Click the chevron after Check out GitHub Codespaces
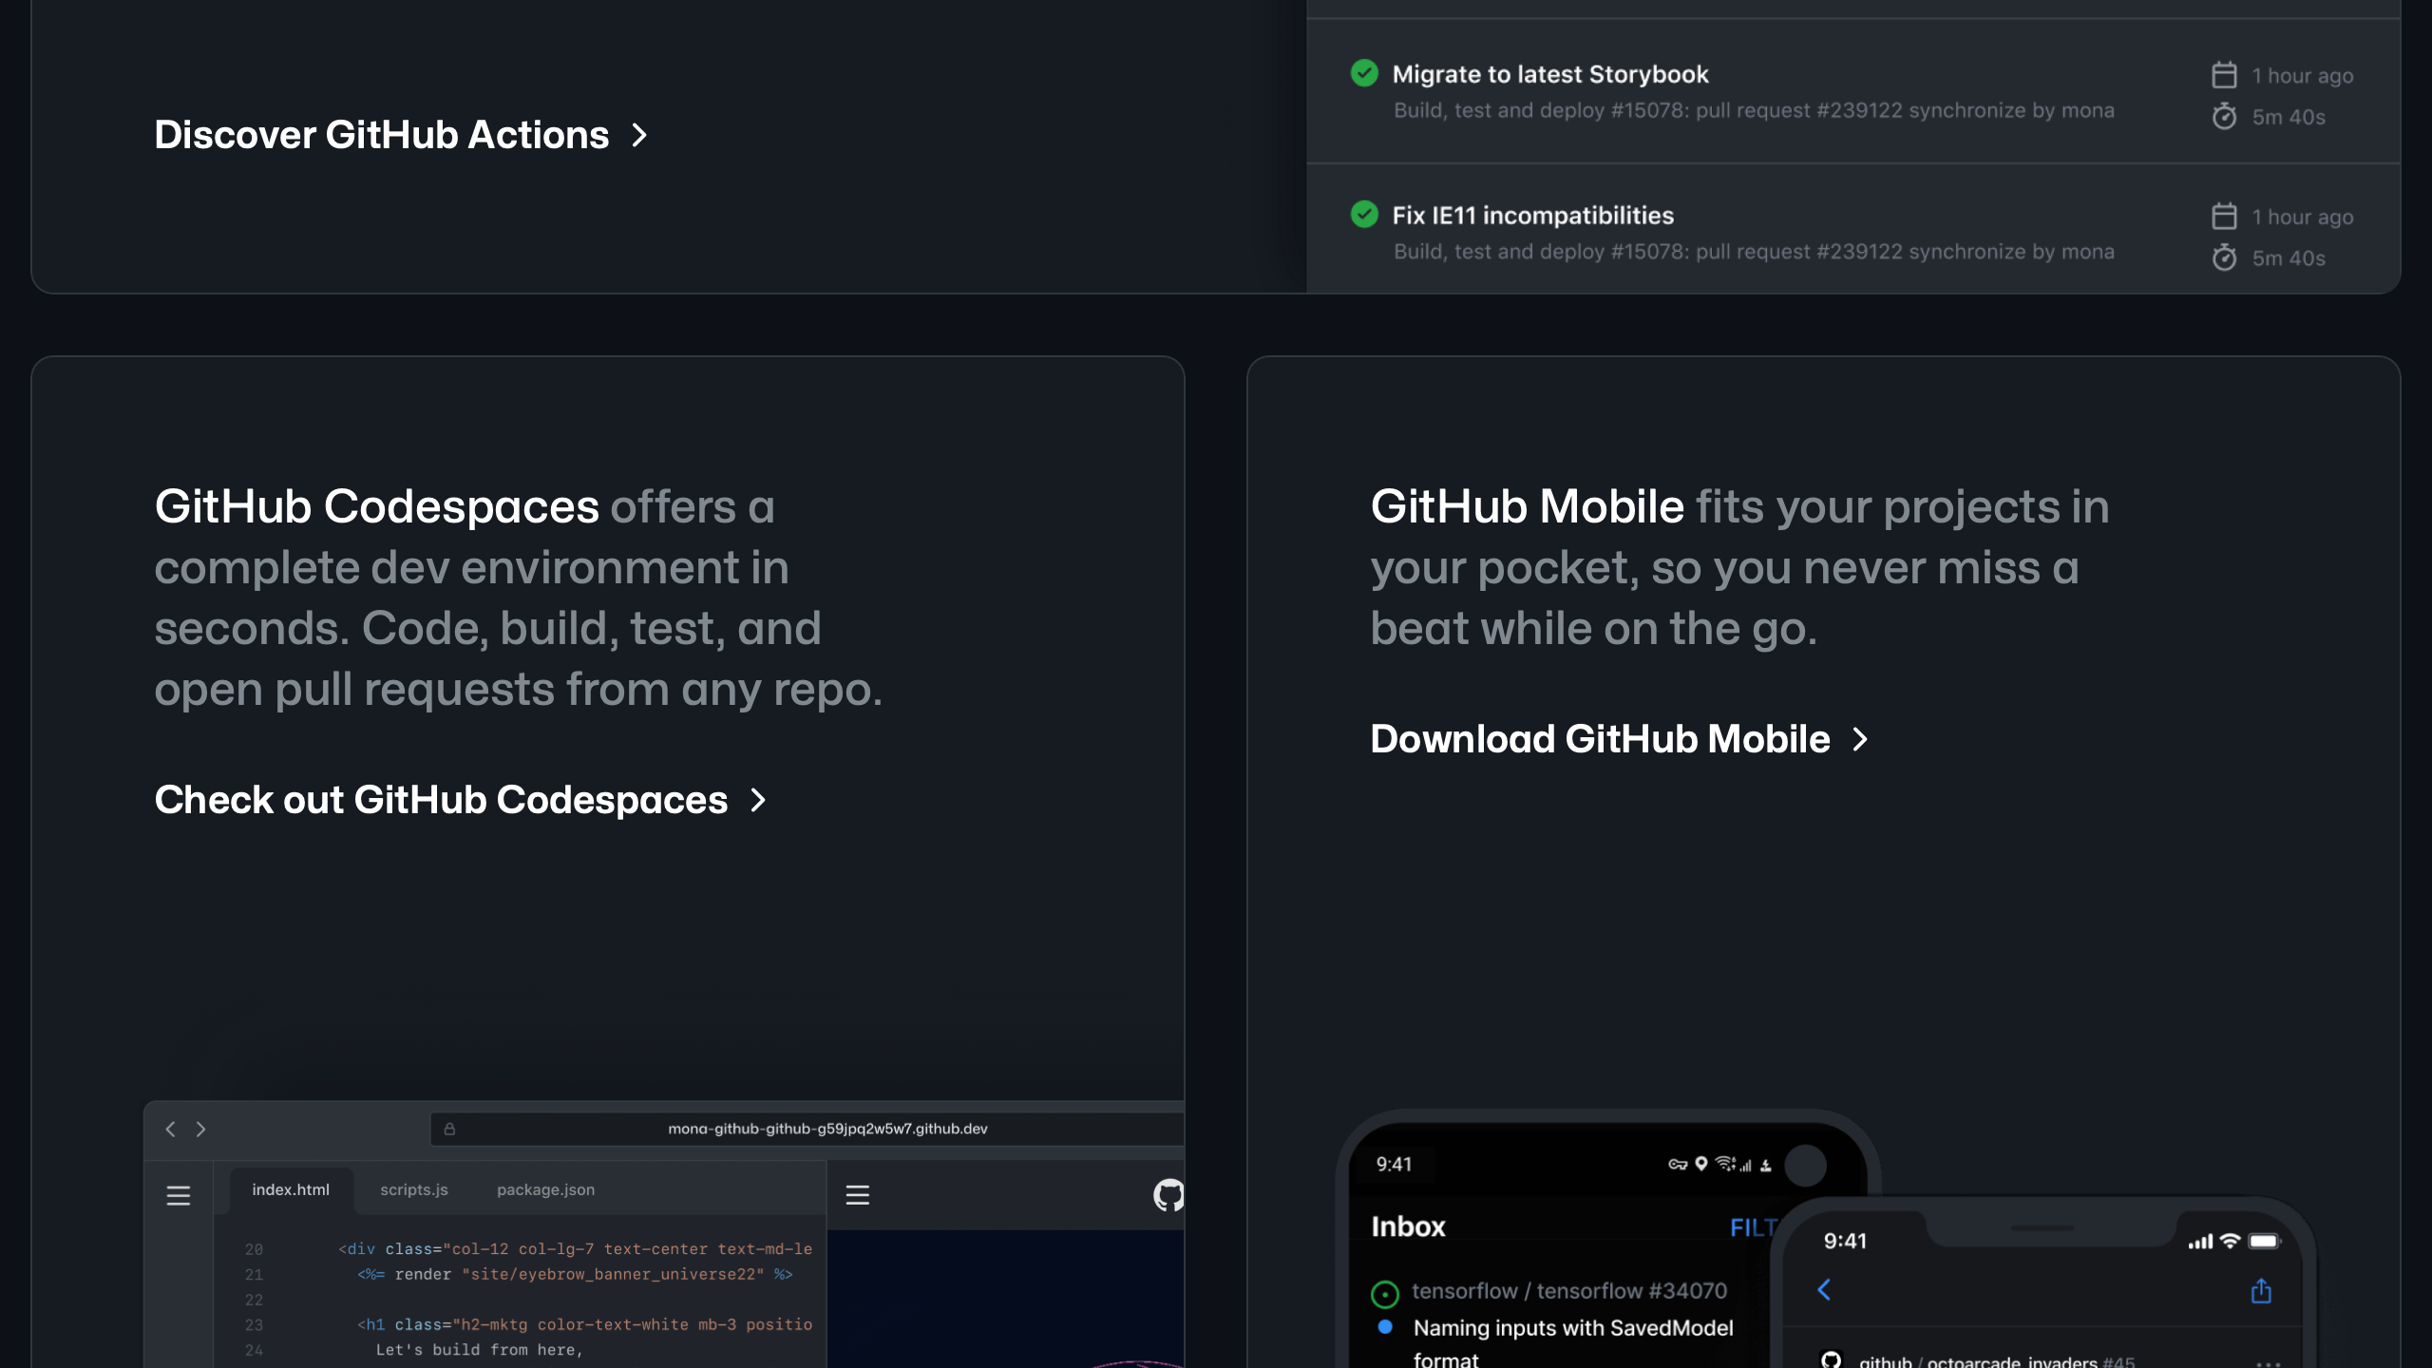This screenshot has height=1368, width=2432. click(758, 800)
